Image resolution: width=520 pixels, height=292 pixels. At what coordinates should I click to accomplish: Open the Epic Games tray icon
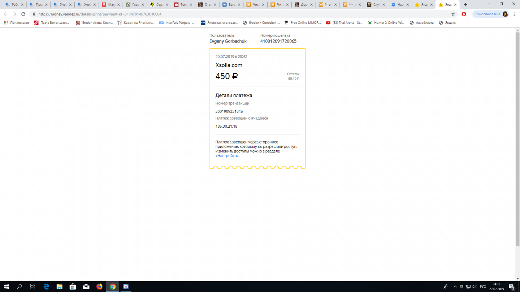pos(461,287)
